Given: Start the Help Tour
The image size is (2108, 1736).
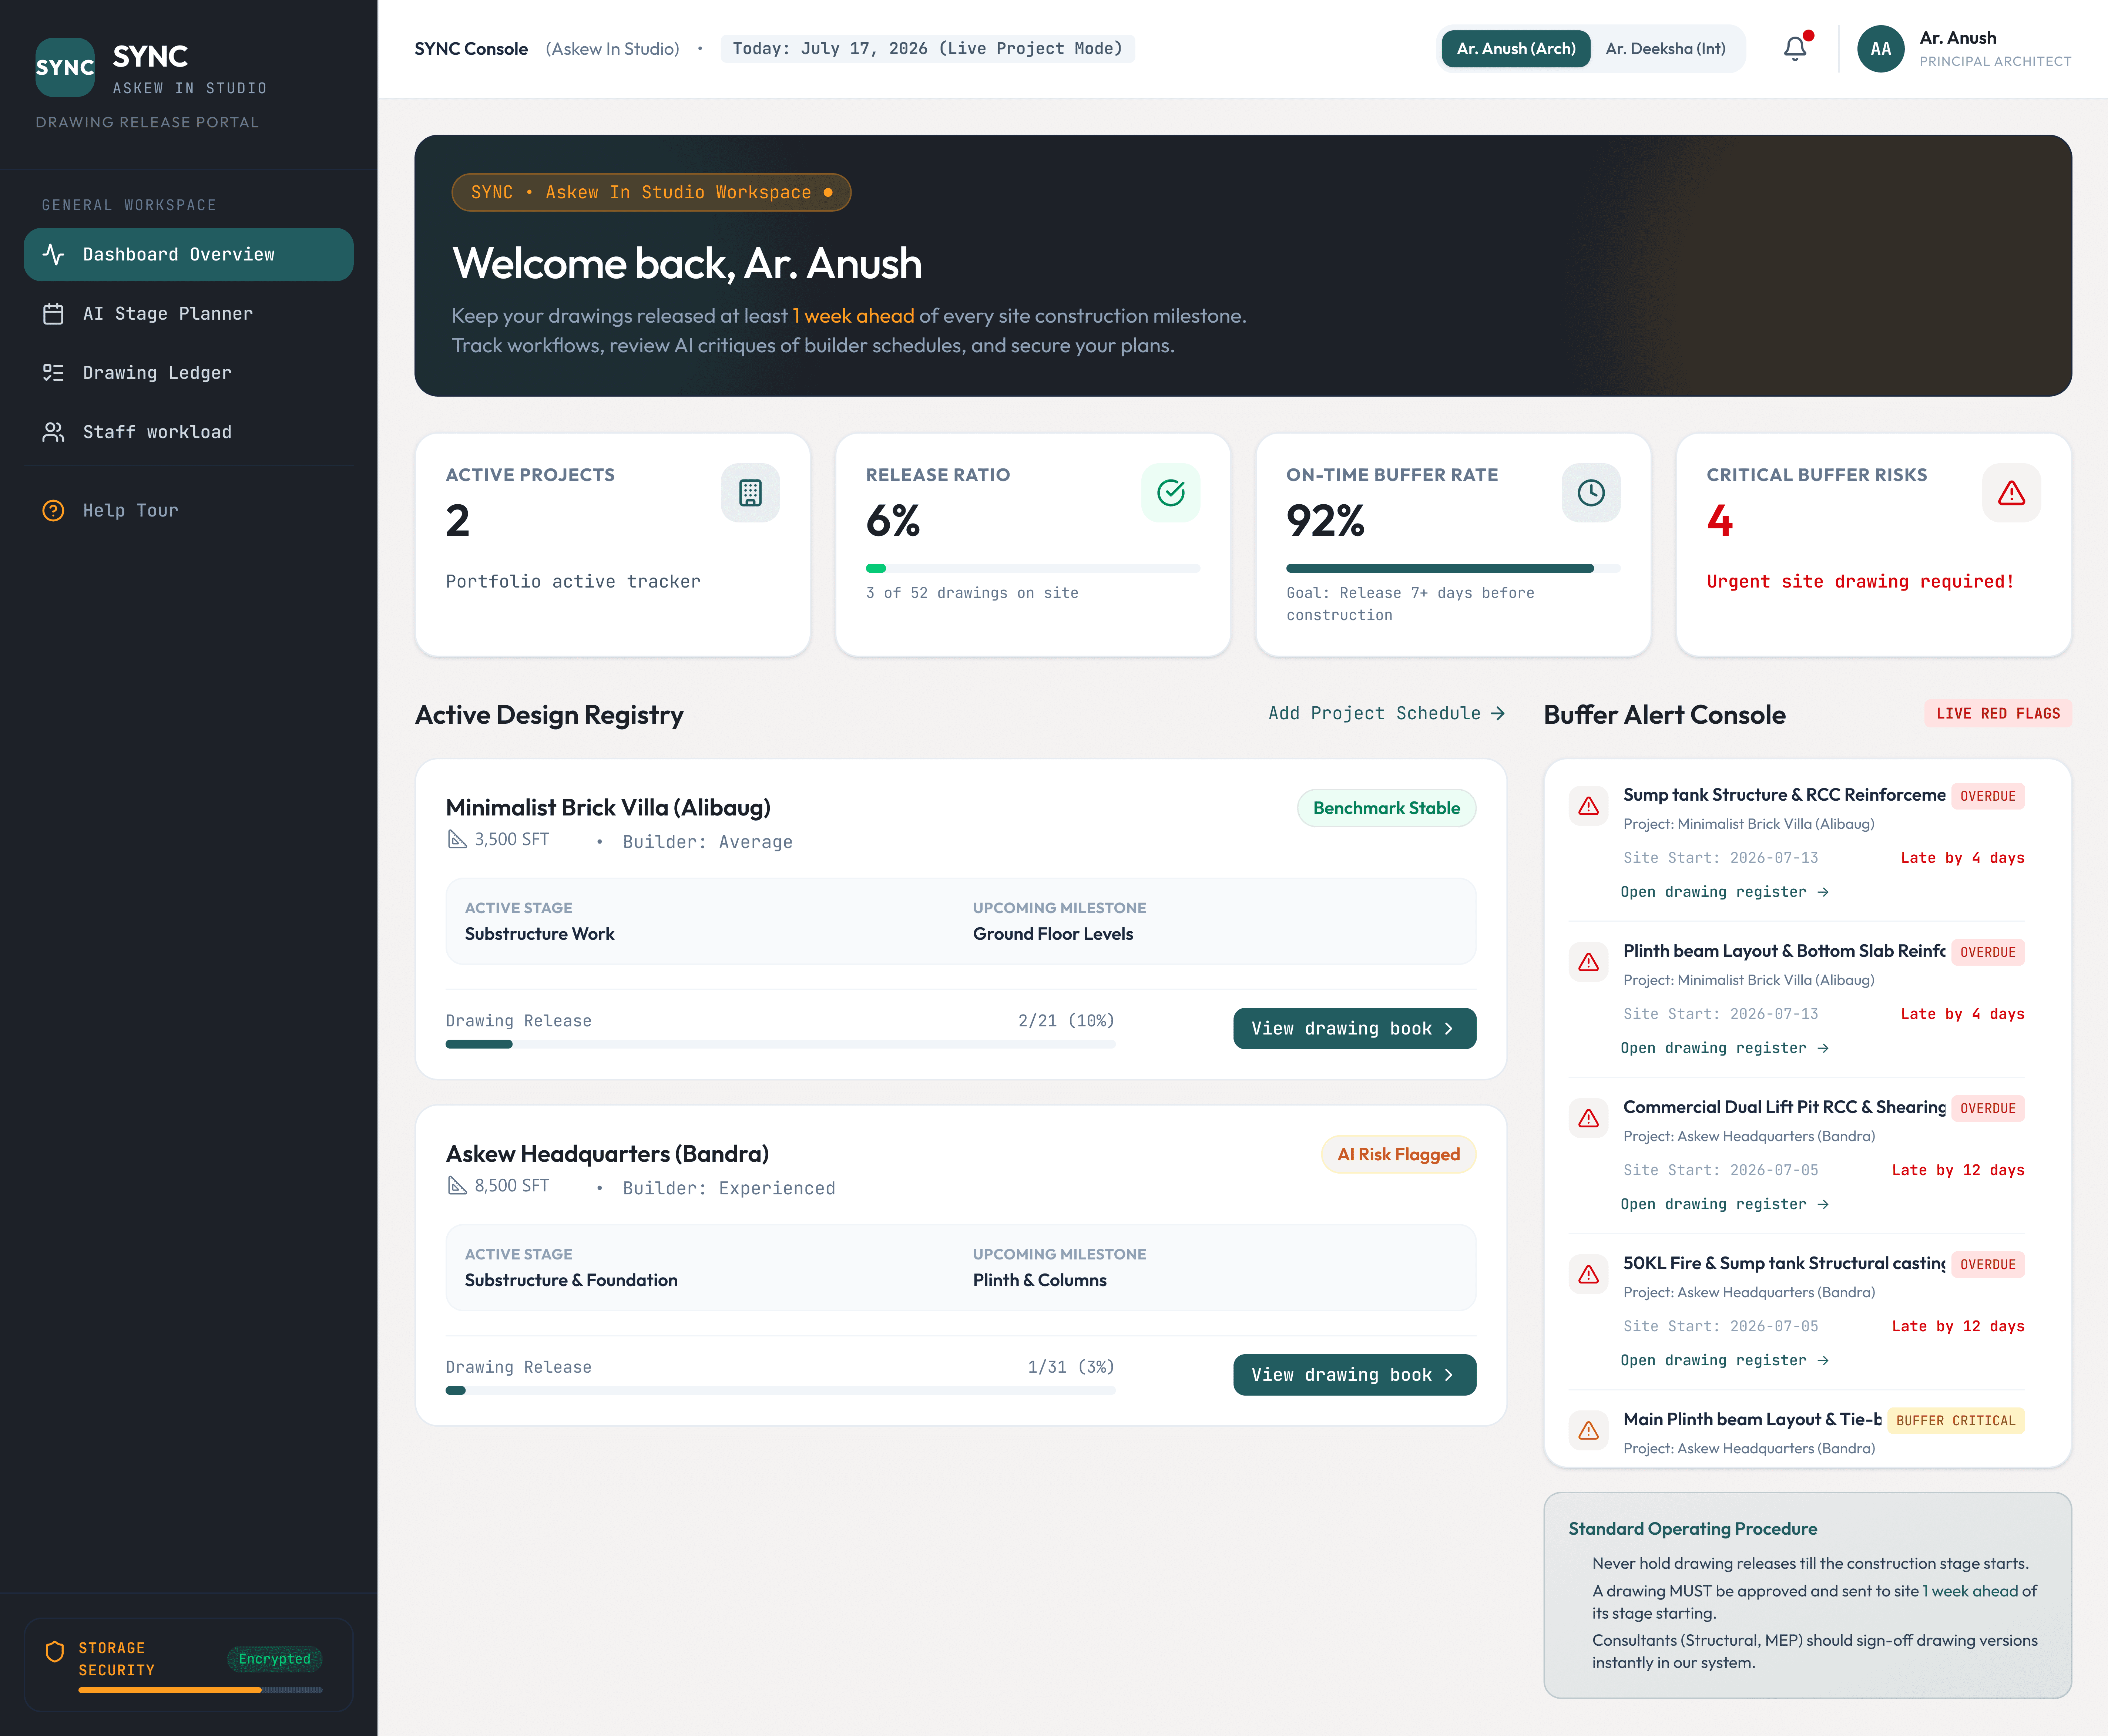Looking at the screenshot, I should point(189,511).
